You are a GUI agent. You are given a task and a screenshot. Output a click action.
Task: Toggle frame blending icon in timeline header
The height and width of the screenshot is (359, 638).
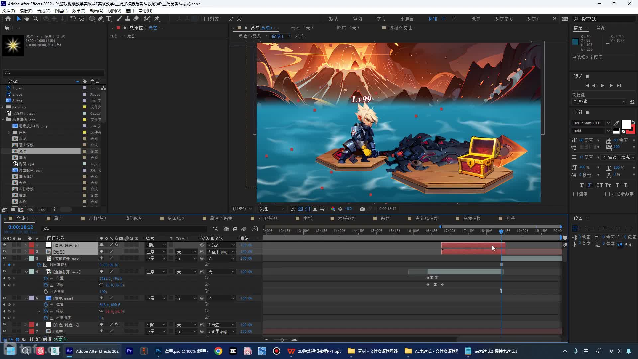pyautogui.click(x=235, y=229)
